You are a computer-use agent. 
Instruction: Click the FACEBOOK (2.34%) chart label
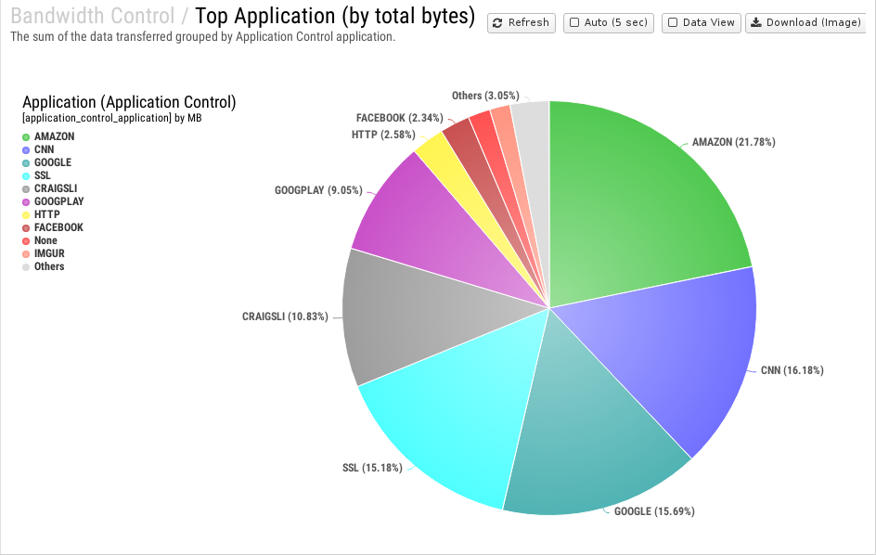(399, 118)
